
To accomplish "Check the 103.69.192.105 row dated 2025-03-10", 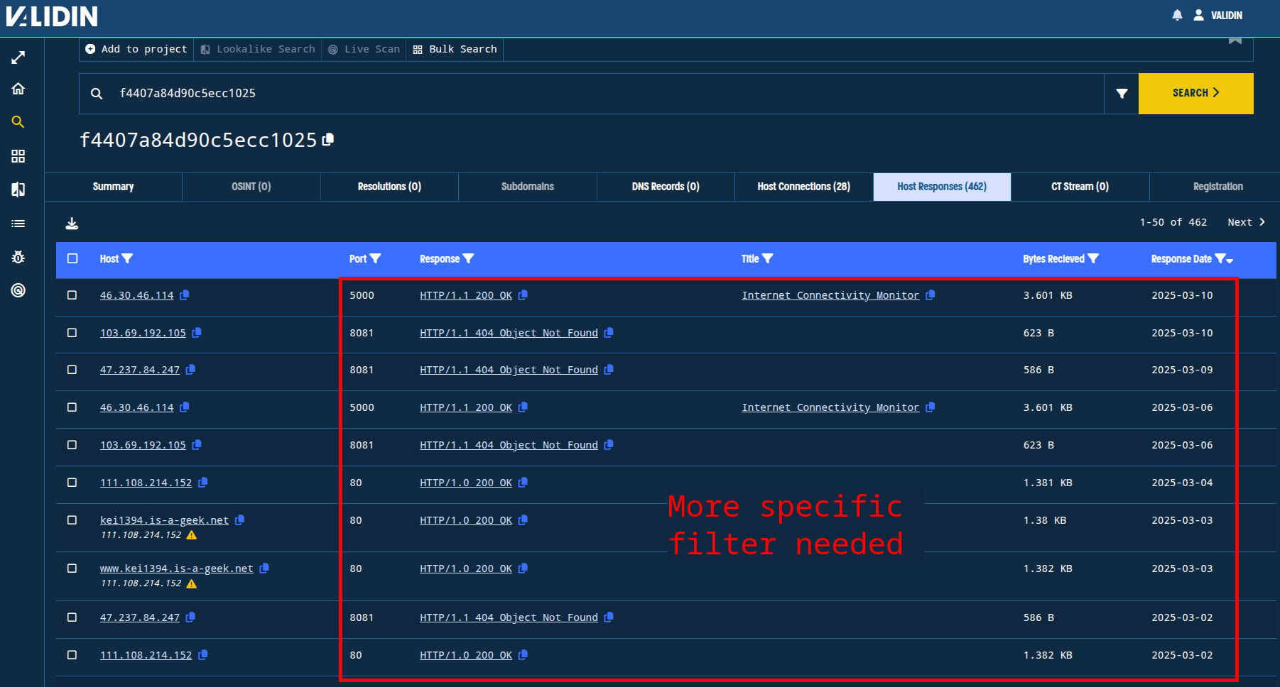I will click(x=72, y=333).
